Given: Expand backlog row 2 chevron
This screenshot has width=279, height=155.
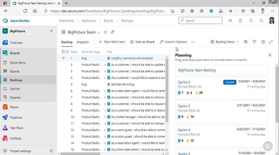Looking at the screenshot, I should pyautogui.click(x=105, y=65).
